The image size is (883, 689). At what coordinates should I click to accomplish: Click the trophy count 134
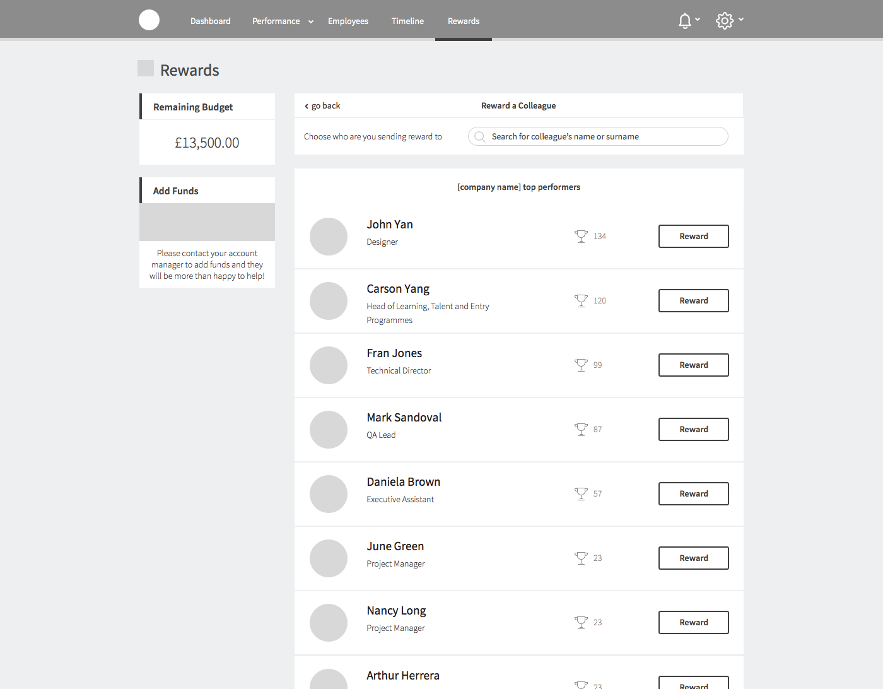click(600, 236)
